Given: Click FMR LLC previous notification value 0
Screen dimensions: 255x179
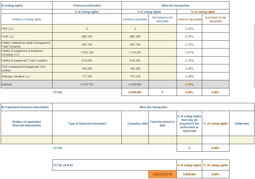Looking at the screenshot, I should (87, 29).
